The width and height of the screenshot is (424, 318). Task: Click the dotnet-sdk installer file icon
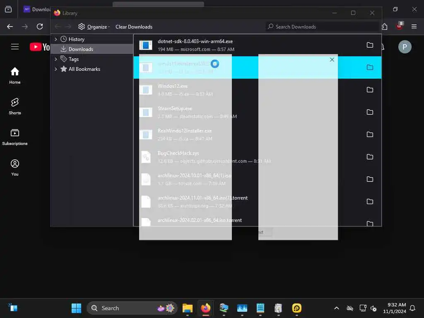click(x=146, y=45)
